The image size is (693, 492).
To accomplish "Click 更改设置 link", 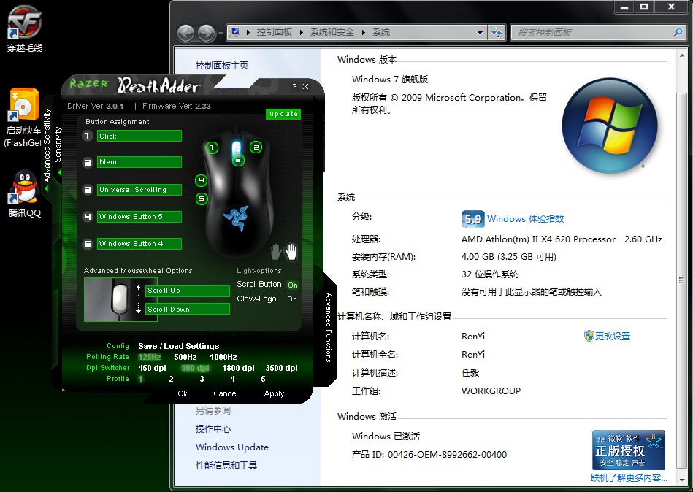I will pos(612,336).
